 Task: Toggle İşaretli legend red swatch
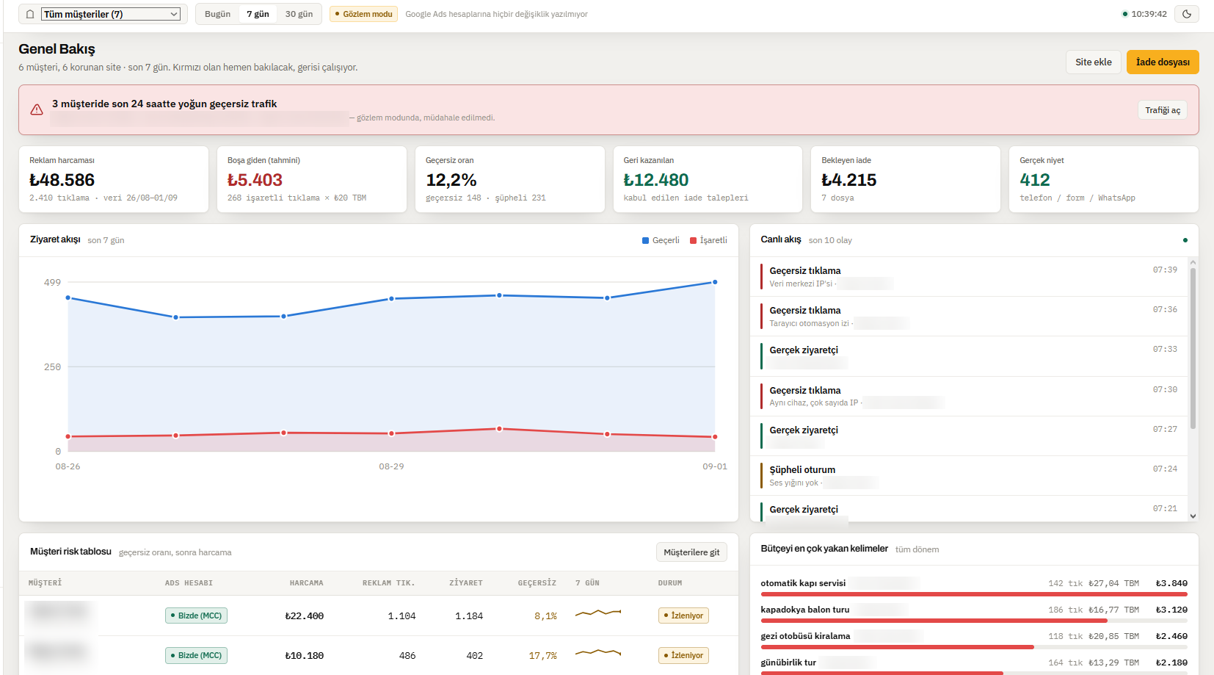pyautogui.click(x=693, y=240)
